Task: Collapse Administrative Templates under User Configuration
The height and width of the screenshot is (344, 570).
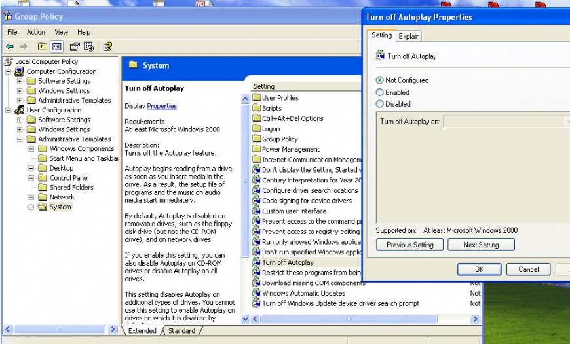Action: [20, 139]
